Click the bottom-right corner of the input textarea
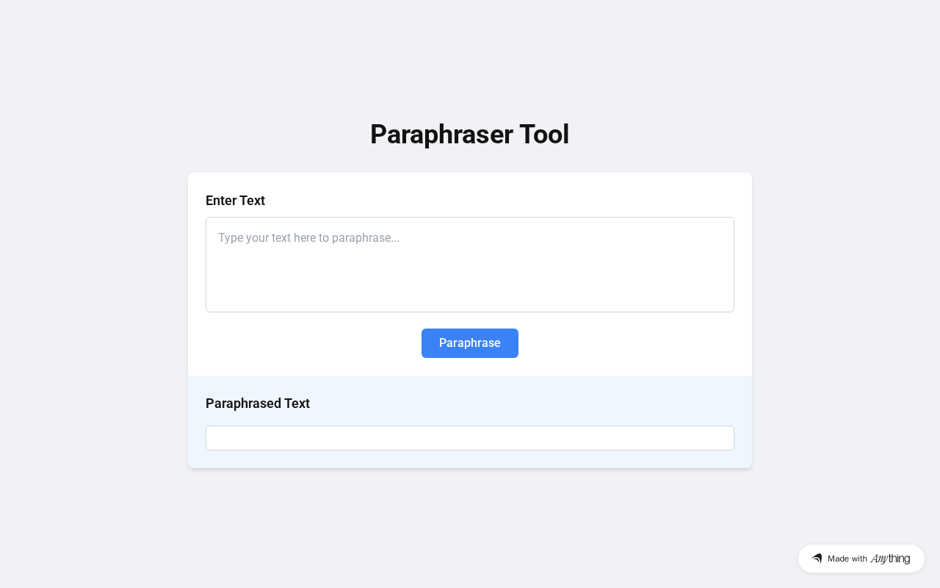940x588 pixels. tap(728, 306)
